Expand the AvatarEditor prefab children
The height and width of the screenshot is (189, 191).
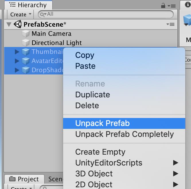(x=17, y=61)
